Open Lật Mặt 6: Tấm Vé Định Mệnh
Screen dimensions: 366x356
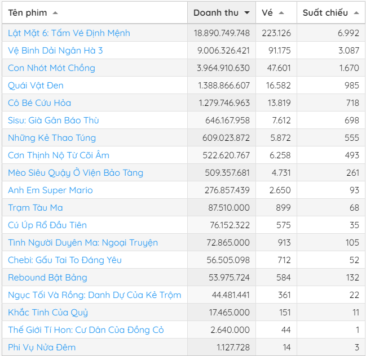69,33
